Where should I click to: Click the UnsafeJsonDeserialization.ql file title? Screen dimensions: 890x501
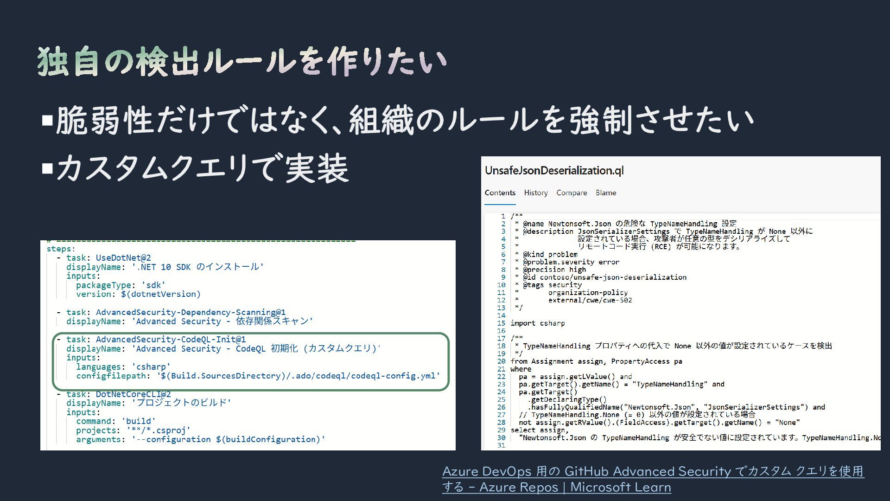[554, 171]
